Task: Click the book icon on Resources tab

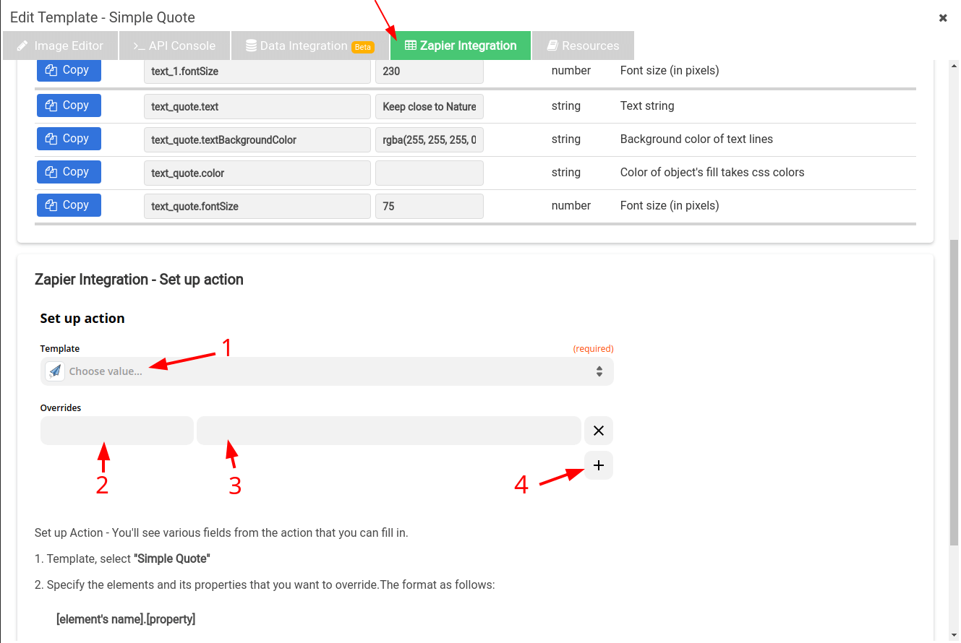Action: pyautogui.click(x=552, y=45)
